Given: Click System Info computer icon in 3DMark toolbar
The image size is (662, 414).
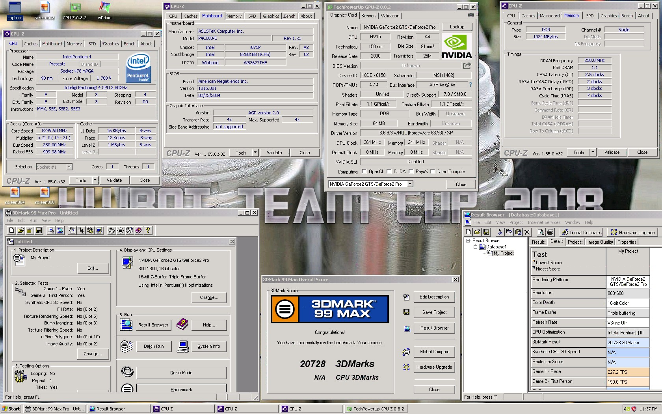Looking at the screenshot, I should 50,230.
